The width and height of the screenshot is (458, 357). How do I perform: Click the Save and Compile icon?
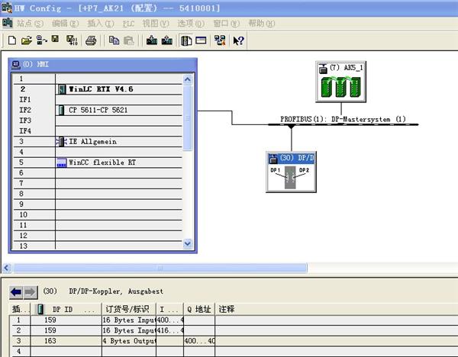pyautogui.click(x=72, y=40)
